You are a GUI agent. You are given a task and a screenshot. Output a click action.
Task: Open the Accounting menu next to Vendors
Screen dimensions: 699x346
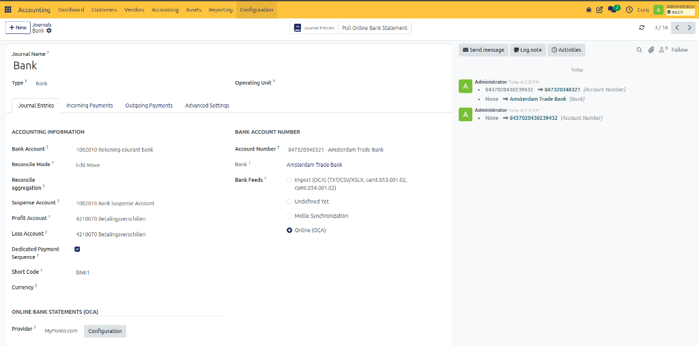[165, 10]
